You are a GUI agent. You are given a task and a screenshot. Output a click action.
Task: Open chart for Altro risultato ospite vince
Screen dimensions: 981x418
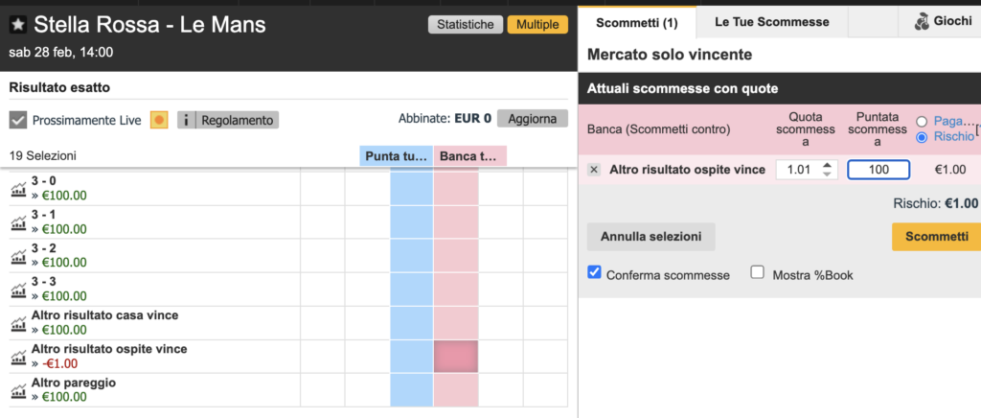(x=19, y=358)
